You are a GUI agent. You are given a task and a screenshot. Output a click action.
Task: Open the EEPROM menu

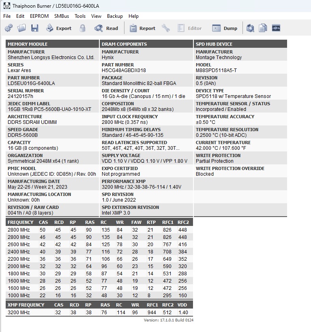point(39,16)
